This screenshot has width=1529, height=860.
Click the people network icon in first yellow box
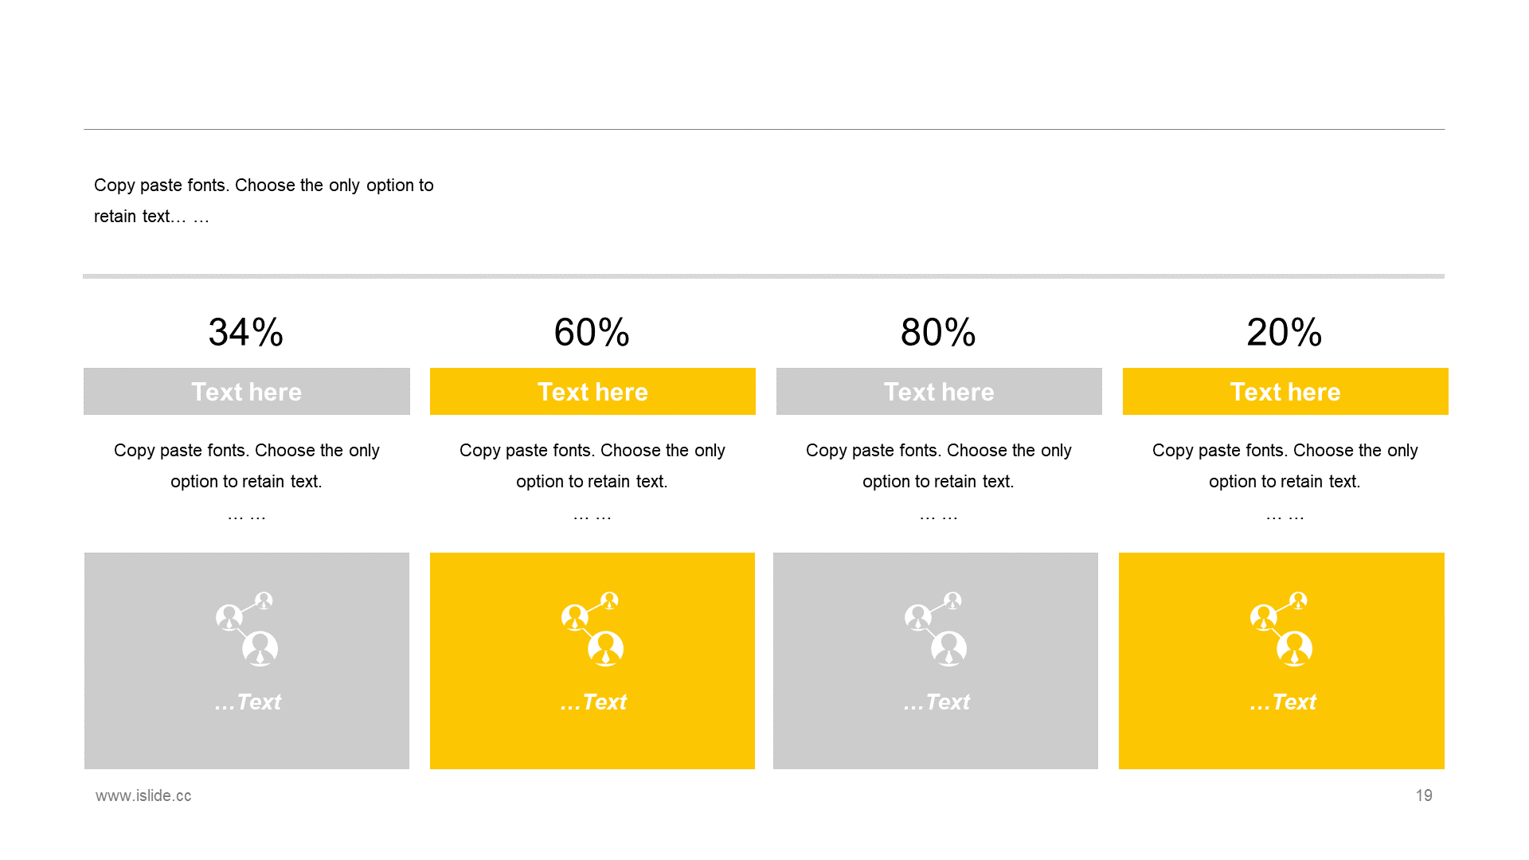click(592, 628)
